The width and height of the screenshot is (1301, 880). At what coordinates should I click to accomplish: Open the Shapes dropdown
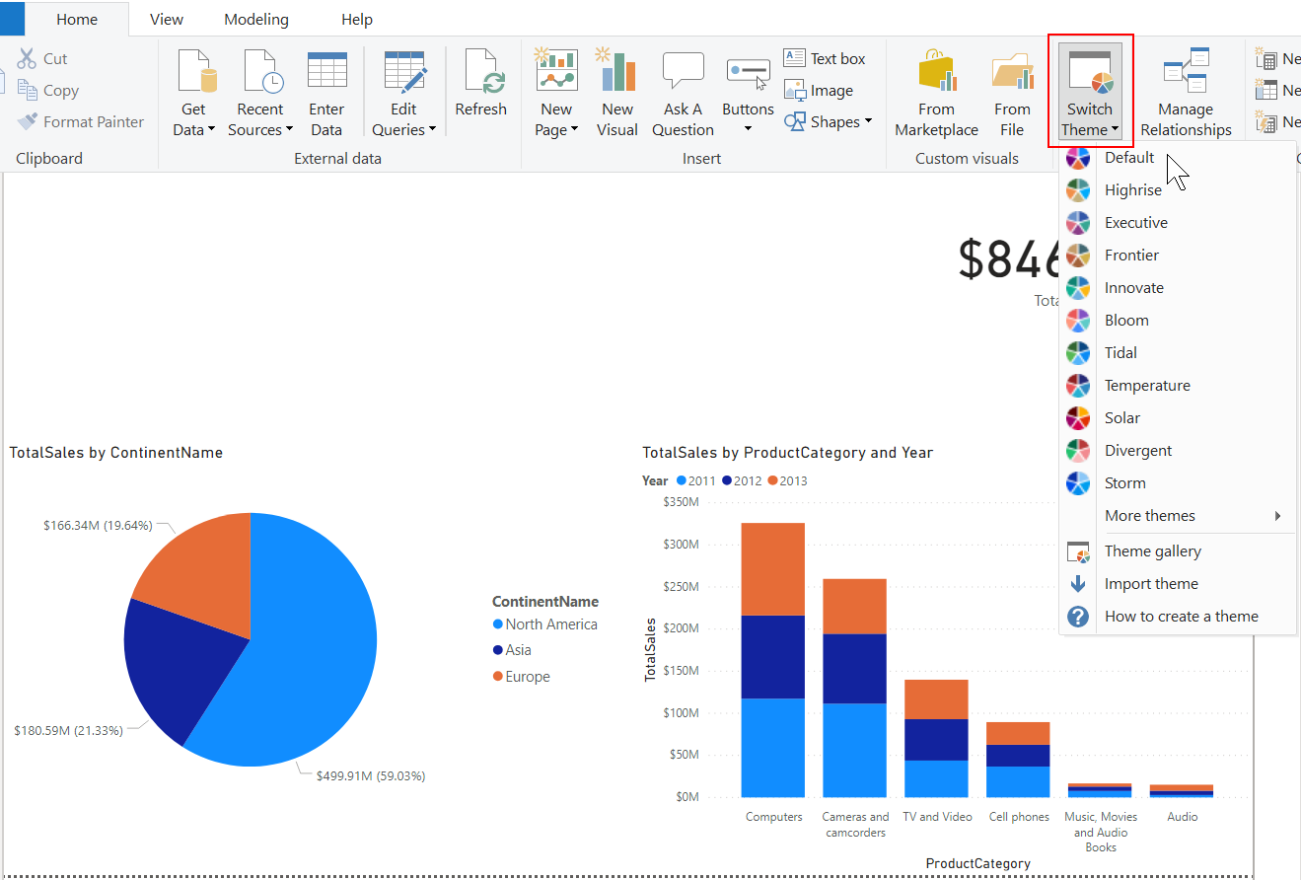click(x=829, y=122)
